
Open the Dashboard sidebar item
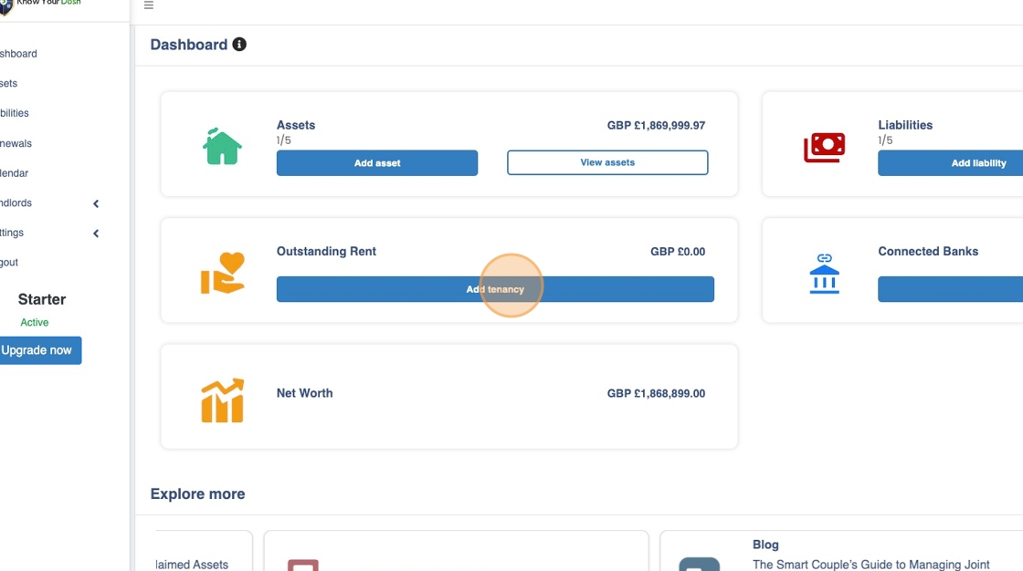coord(18,54)
